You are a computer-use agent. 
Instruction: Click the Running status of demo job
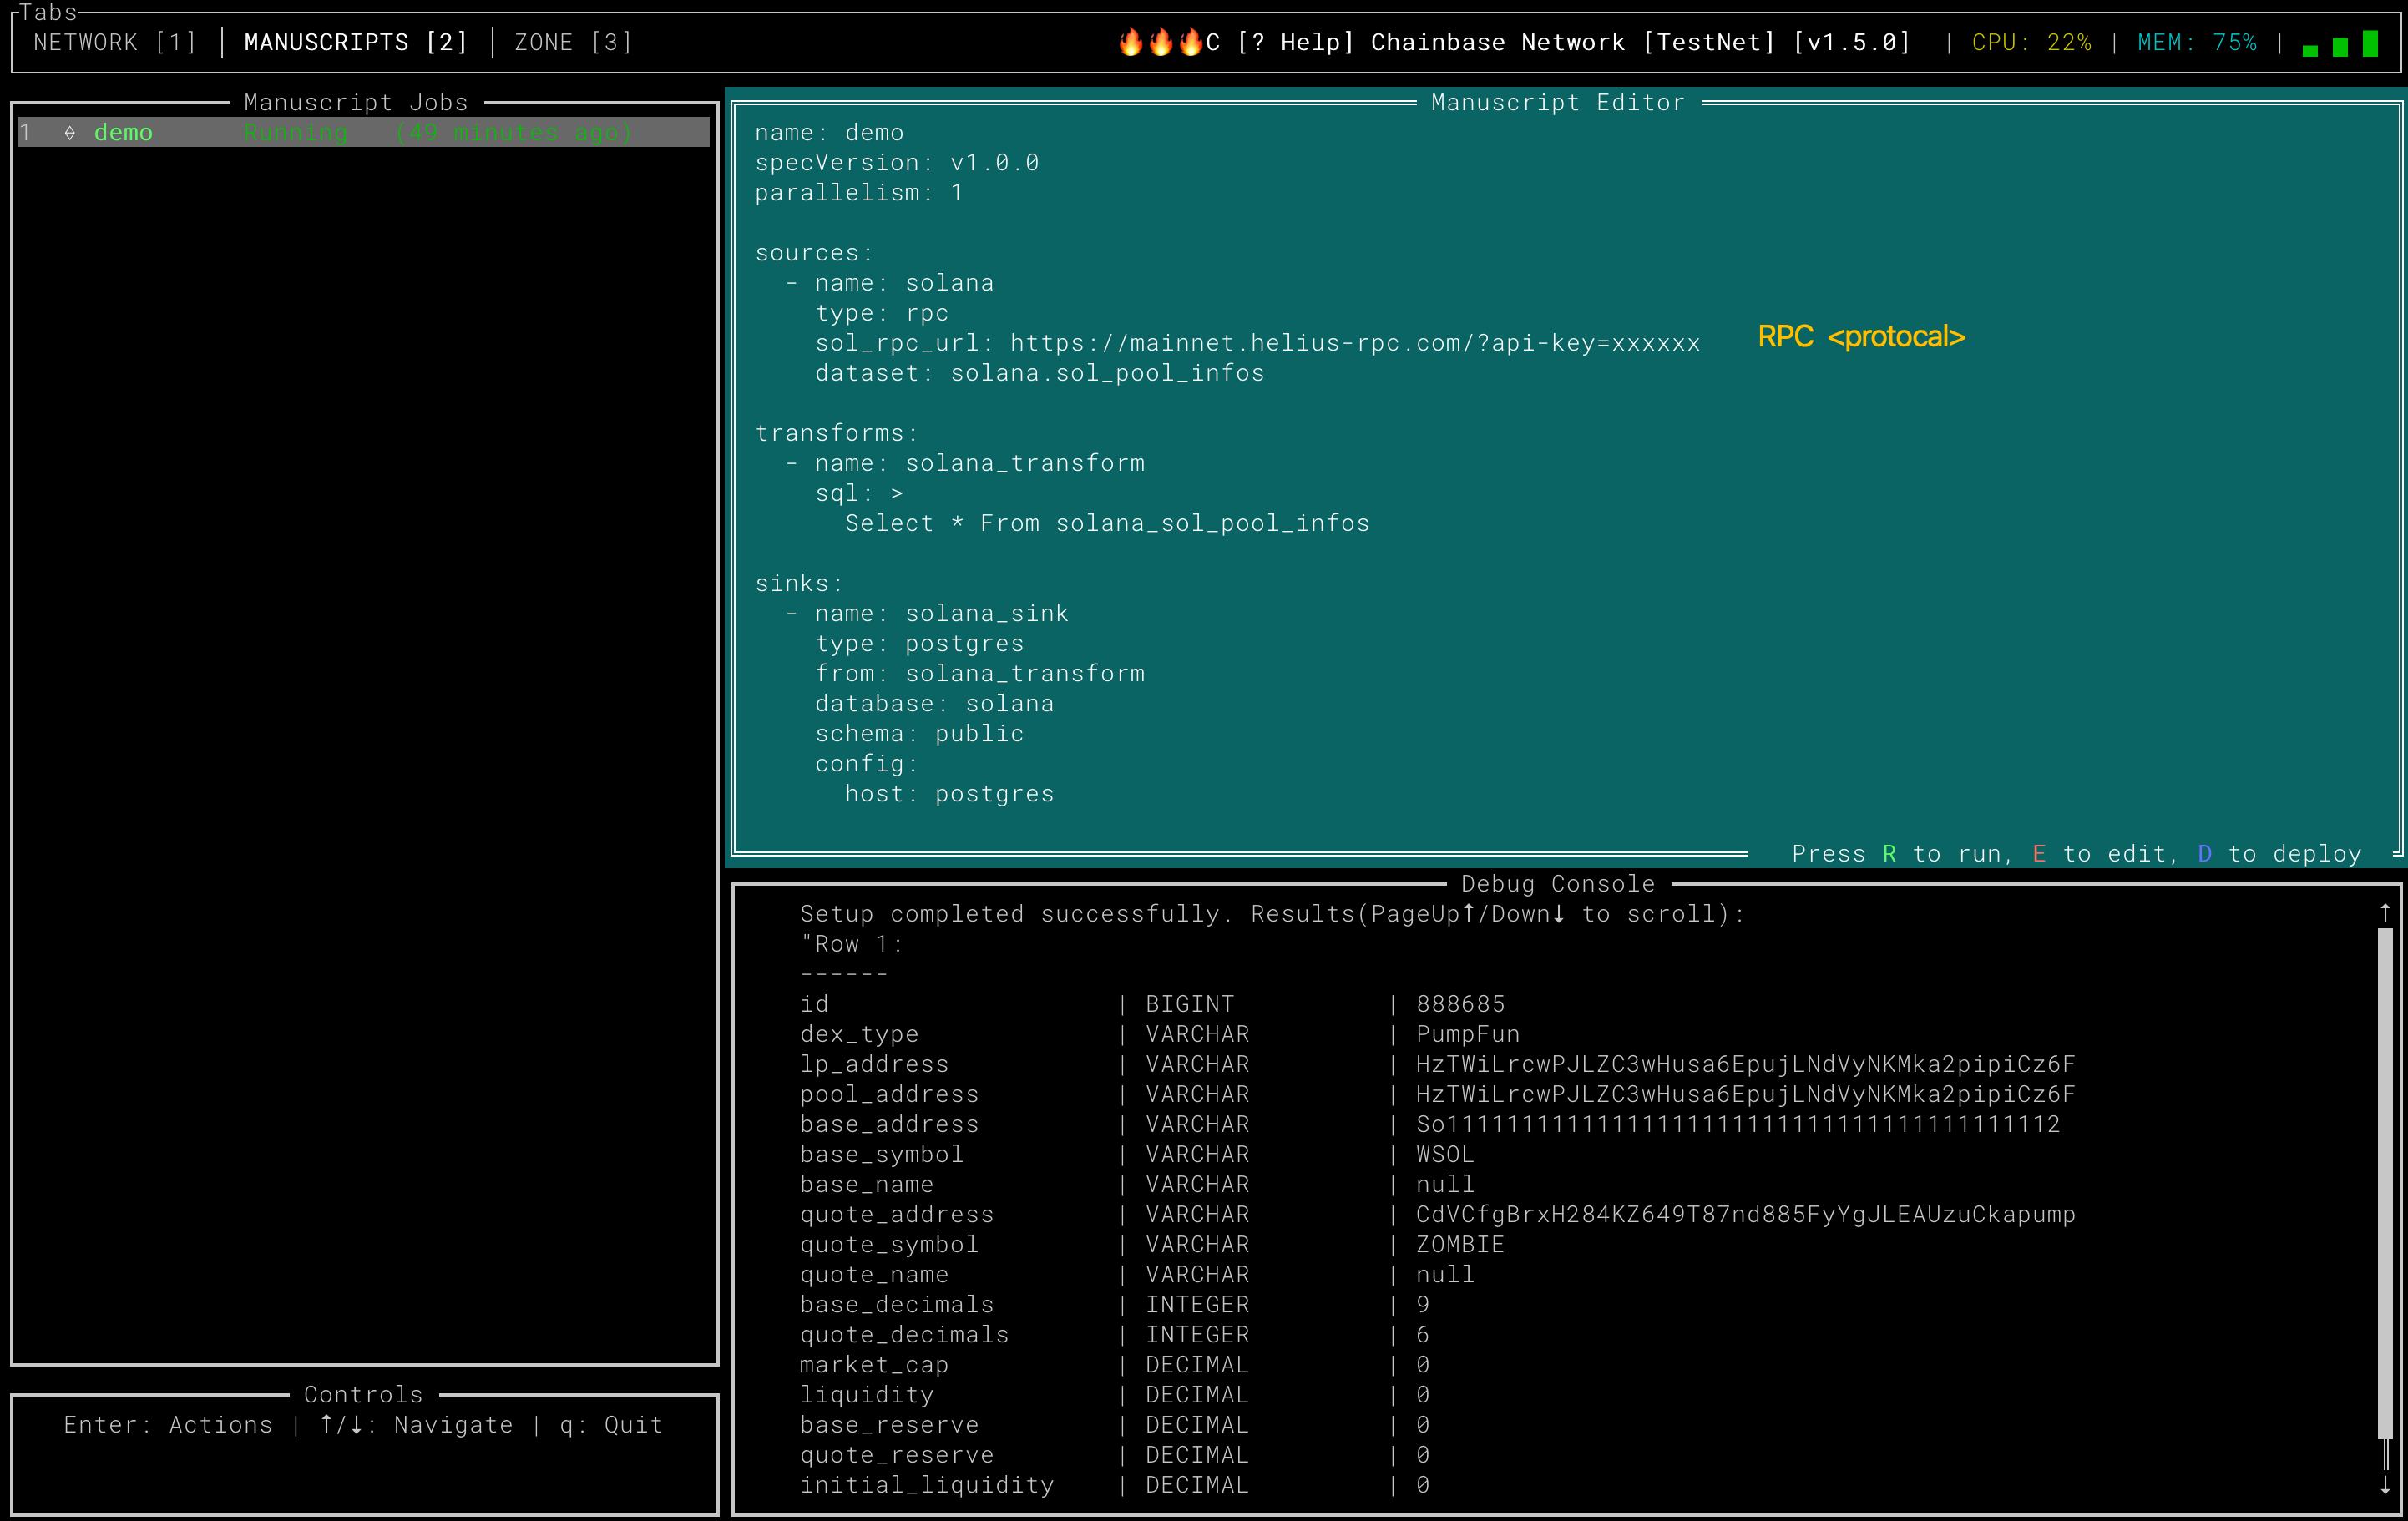coord(296,132)
